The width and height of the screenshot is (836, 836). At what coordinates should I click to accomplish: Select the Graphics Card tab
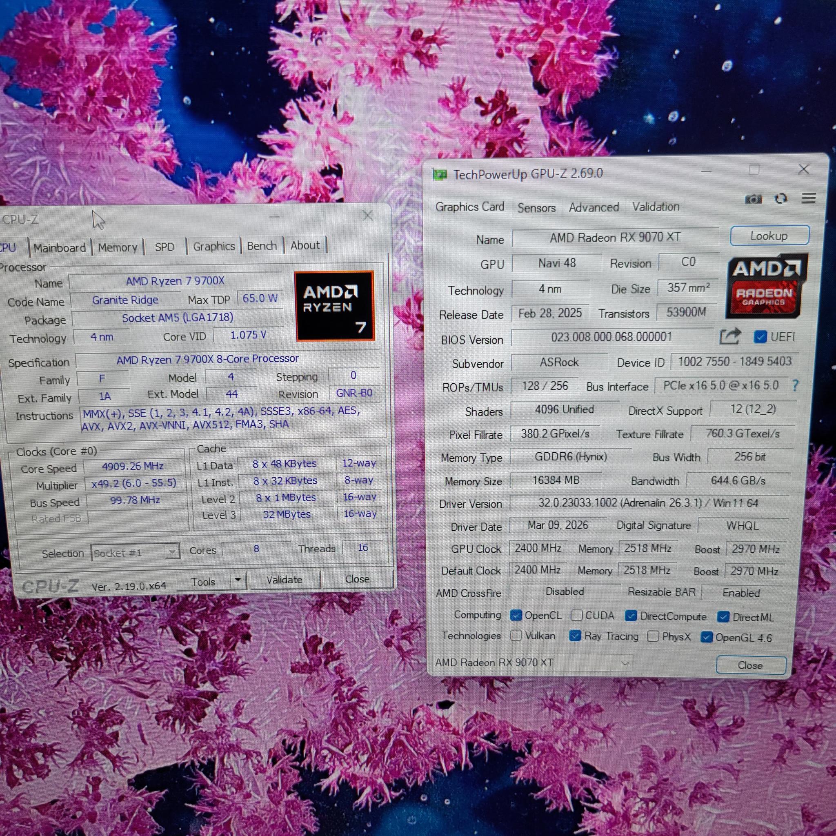[469, 207]
